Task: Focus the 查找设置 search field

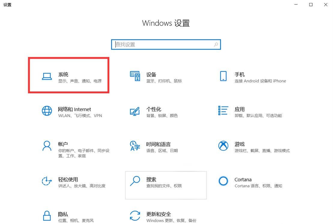Action: pos(166,45)
